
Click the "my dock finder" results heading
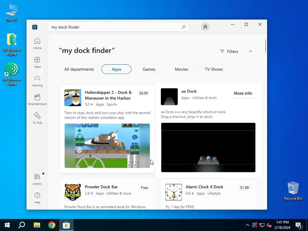87,51
